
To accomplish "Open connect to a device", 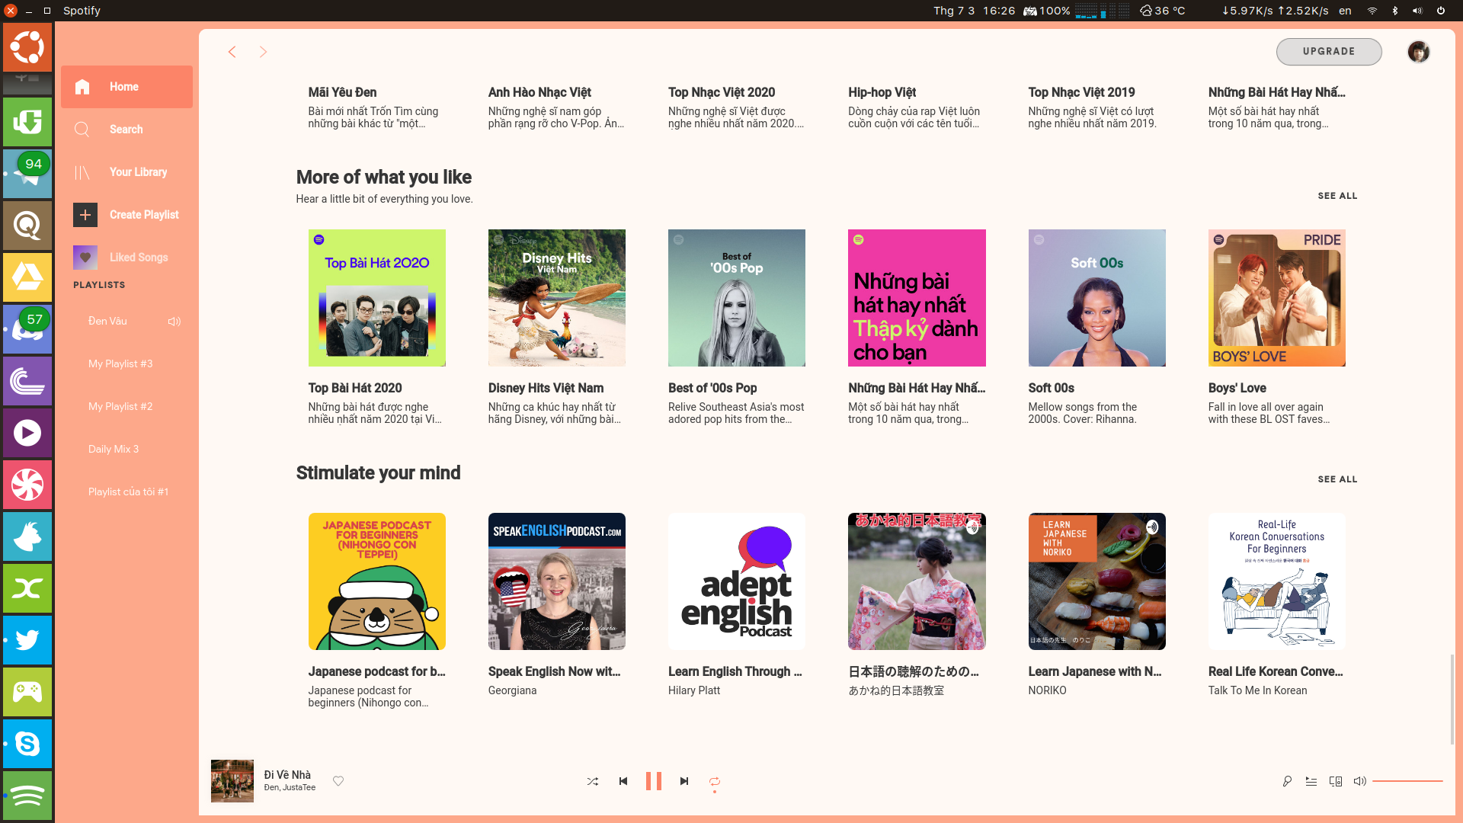I will pos(1336,781).
